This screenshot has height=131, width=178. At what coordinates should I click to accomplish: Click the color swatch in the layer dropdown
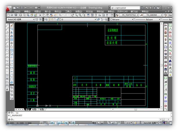61,19
